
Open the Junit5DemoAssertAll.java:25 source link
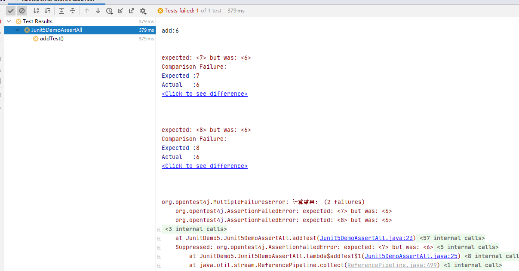411,256
